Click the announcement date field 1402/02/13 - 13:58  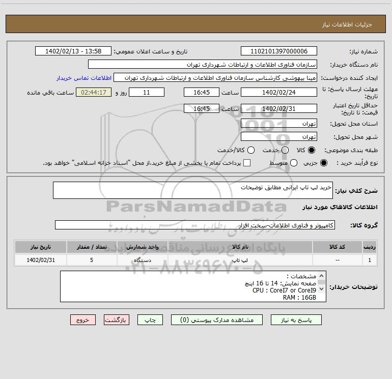point(73,51)
